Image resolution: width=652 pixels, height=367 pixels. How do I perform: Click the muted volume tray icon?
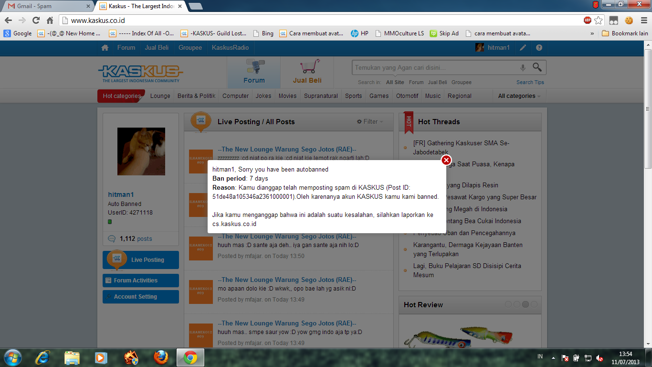[x=599, y=358]
